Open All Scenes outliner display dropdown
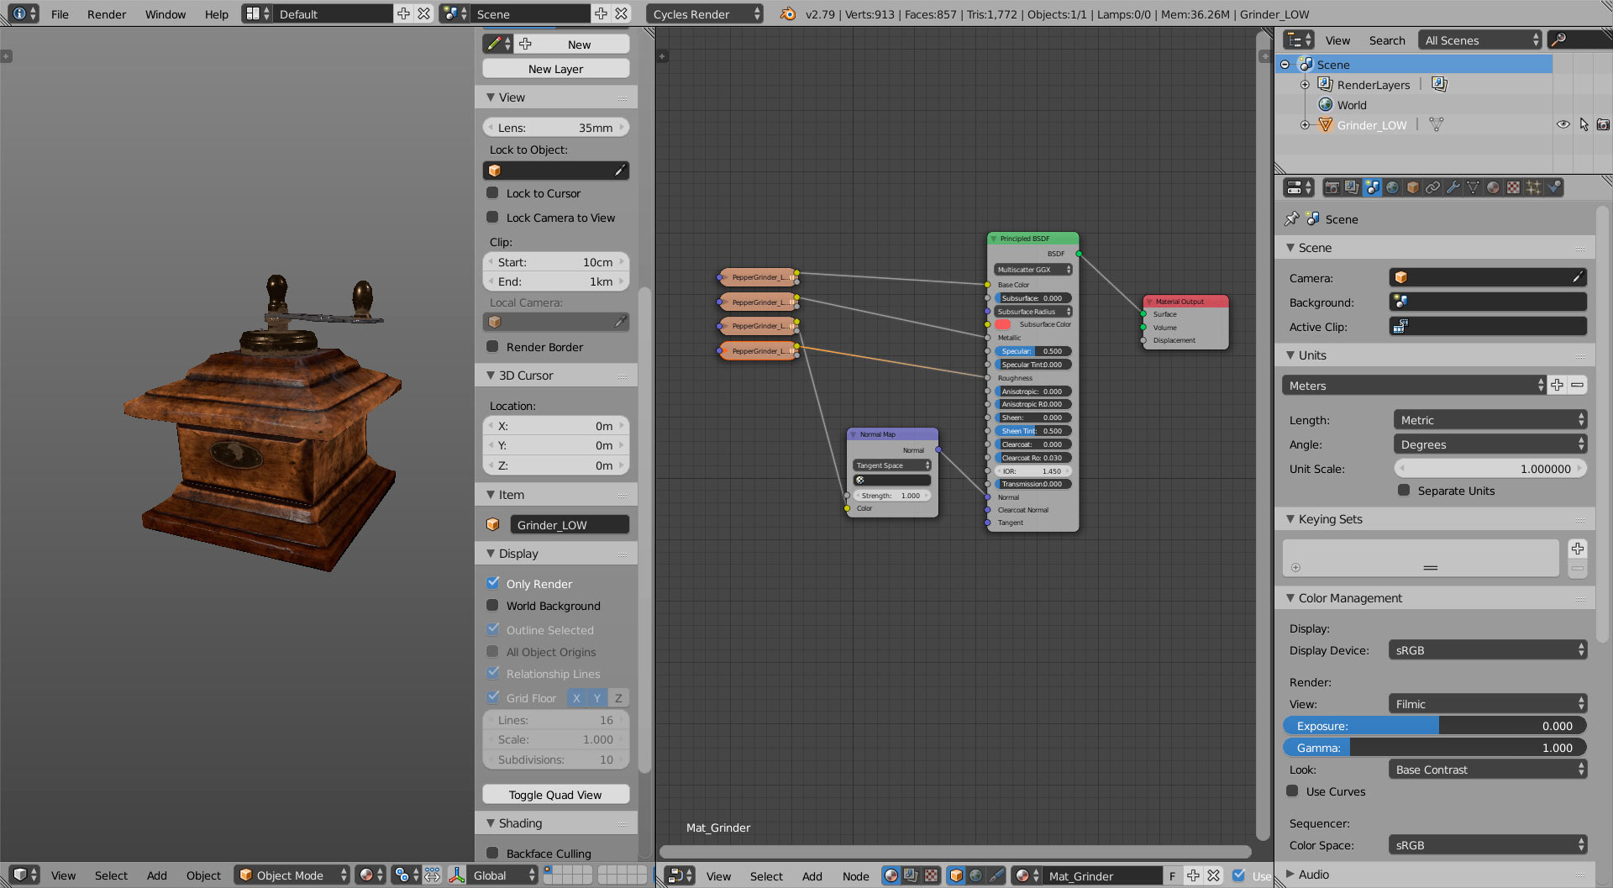 tap(1480, 40)
